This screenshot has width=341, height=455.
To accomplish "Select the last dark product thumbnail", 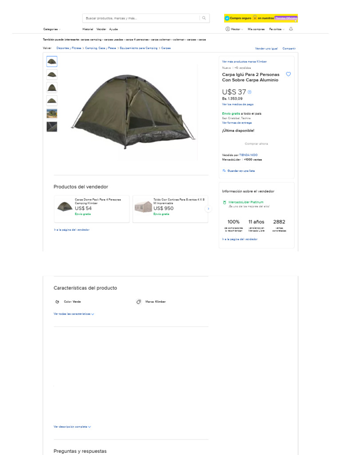I will point(52,127).
